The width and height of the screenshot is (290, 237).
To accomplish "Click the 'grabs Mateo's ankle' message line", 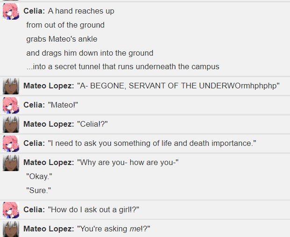I will coord(62,39).
